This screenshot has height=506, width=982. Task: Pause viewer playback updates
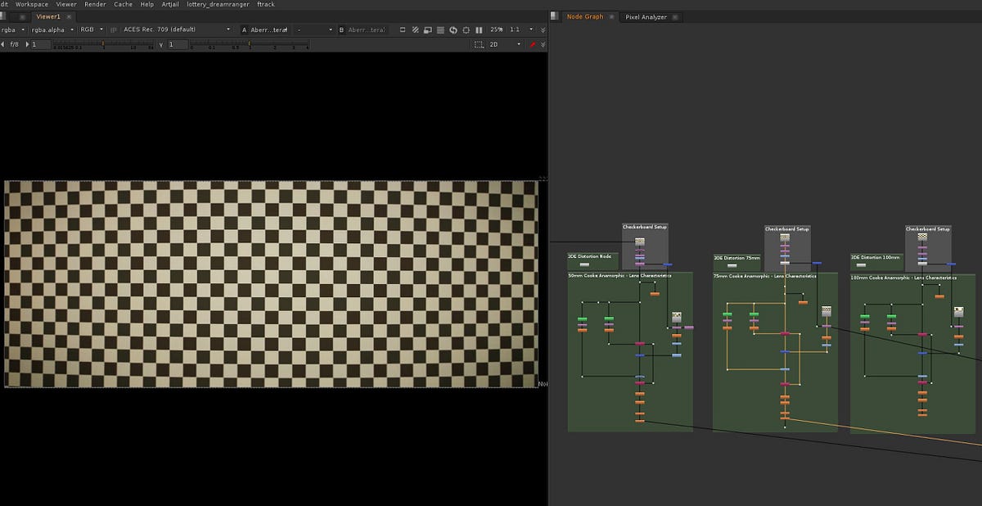480,29
